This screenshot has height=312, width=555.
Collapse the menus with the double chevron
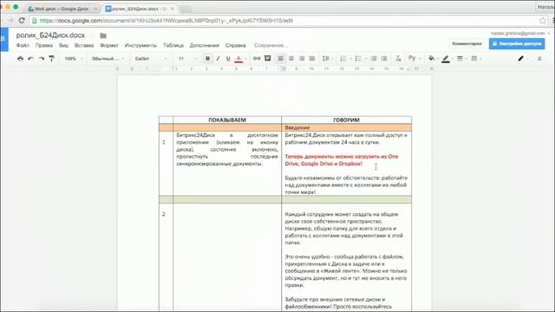[x=539, y=59]
